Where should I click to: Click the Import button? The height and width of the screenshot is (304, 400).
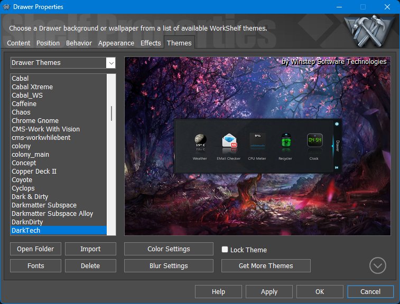click(x=90, y=249)
